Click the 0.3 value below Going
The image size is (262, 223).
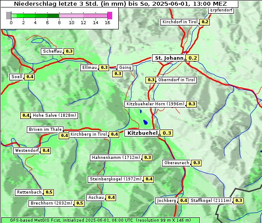pos(117,74)
